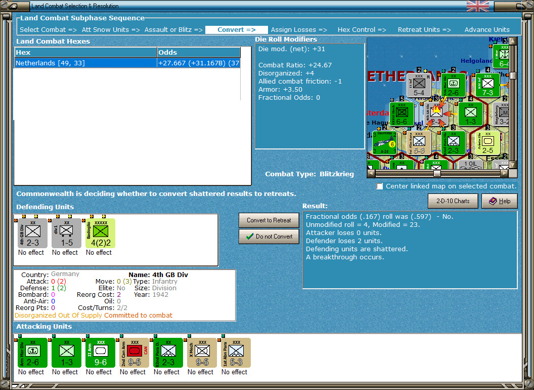Click the 6-6 mech counter on the minimap
The width and height of the screenshot is (534, 390).
[x=402, y=114]
